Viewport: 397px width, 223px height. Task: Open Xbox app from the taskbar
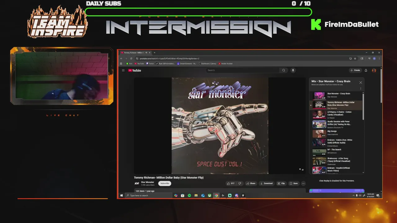pyautogui.click(x=210, y=195)
